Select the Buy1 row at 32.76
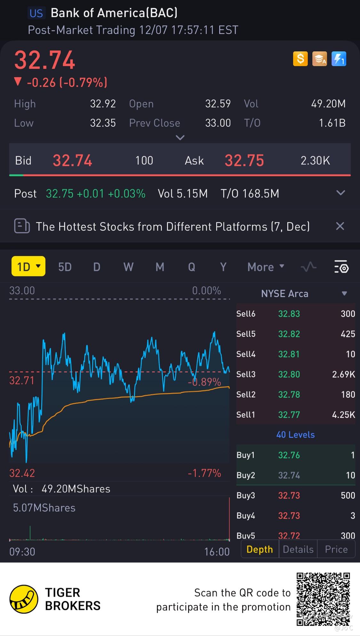360x636 pixels. coord(296,455)
